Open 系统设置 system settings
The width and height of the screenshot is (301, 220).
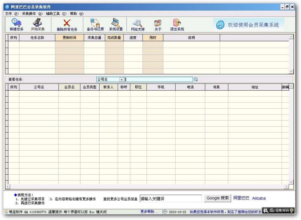pyautogui.click(x=116, y=24)
